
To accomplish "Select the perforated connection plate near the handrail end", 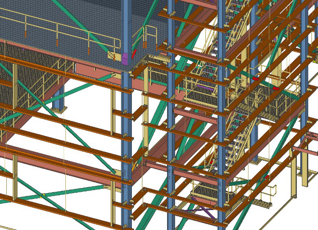I will tap(112, 55).
